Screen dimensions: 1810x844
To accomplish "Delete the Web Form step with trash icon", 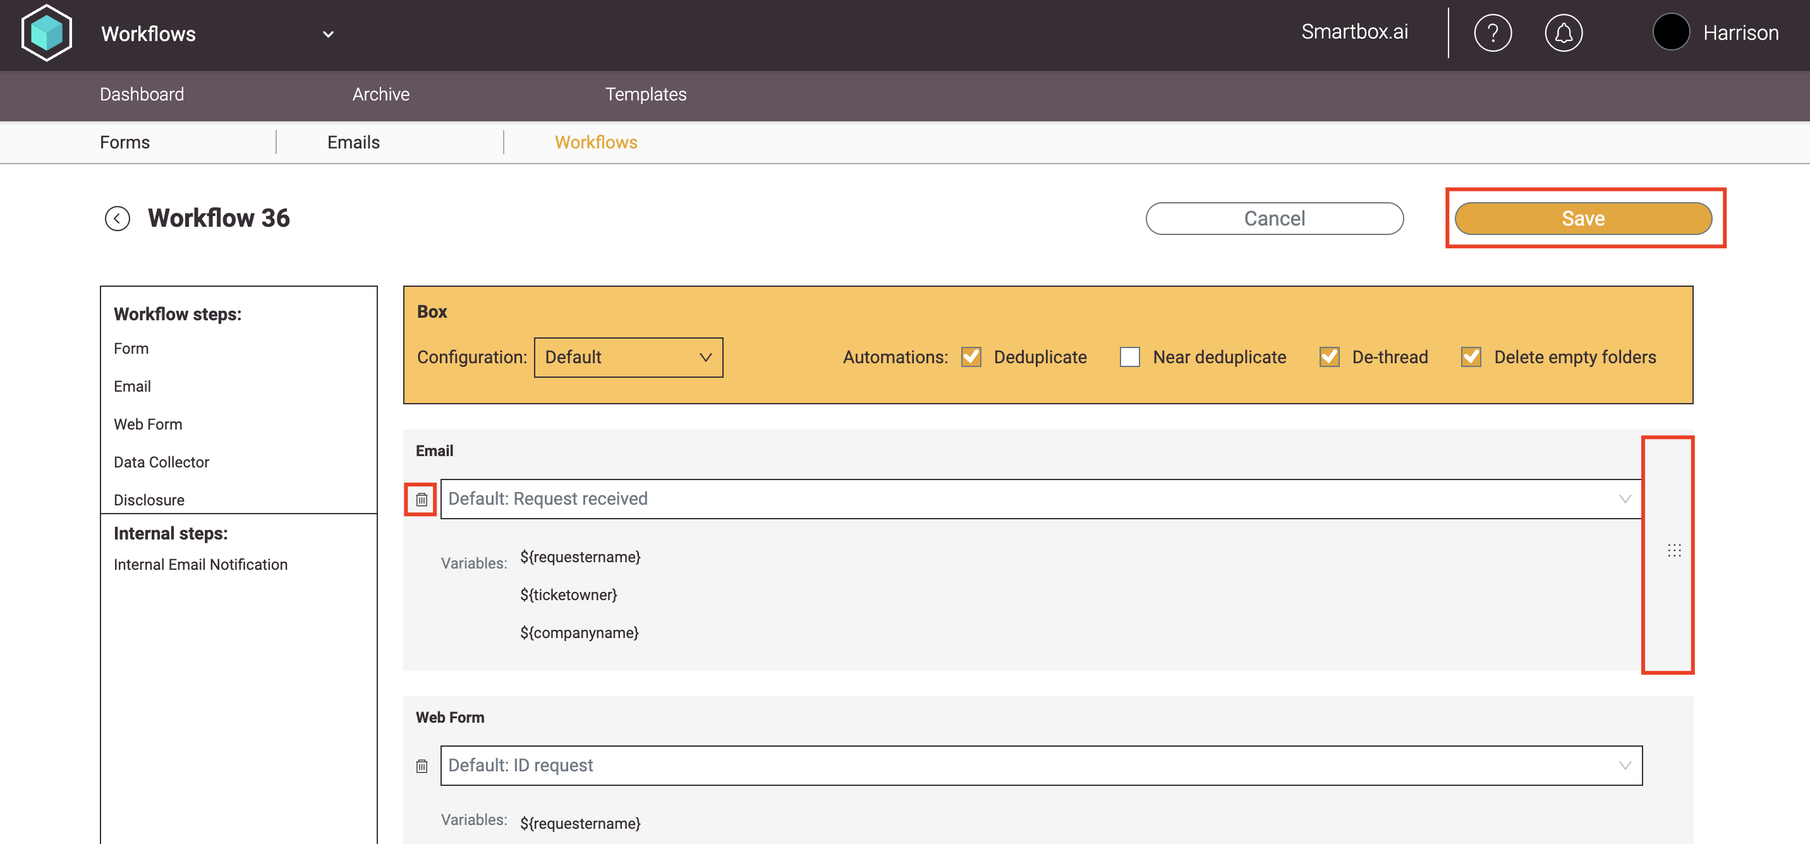I will tap(421, 766).
